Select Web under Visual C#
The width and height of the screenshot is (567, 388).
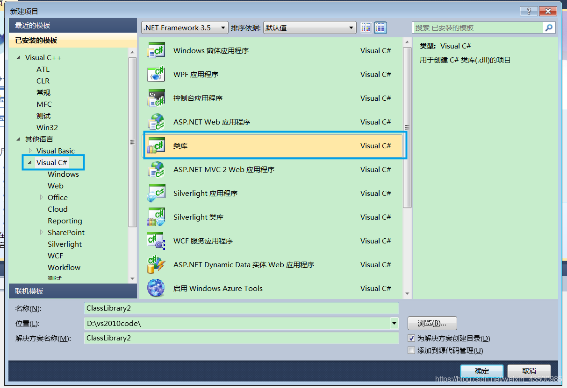[56, 186]
